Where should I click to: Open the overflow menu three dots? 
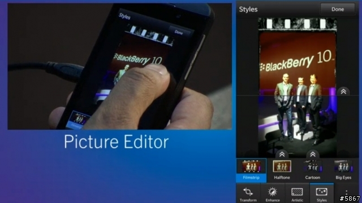click(346, 192)
